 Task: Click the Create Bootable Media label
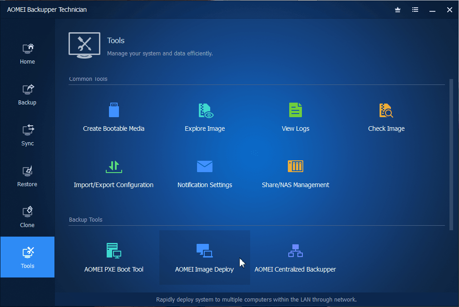tap(114, 129)
